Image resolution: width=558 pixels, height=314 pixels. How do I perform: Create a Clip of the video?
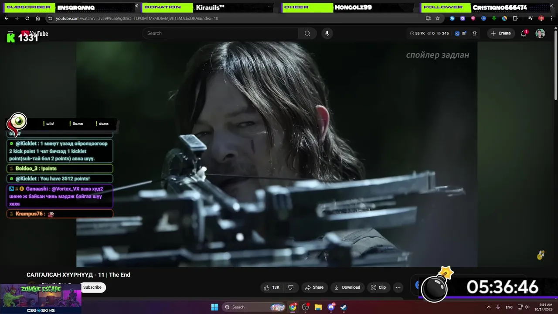(x=378, y=287)
